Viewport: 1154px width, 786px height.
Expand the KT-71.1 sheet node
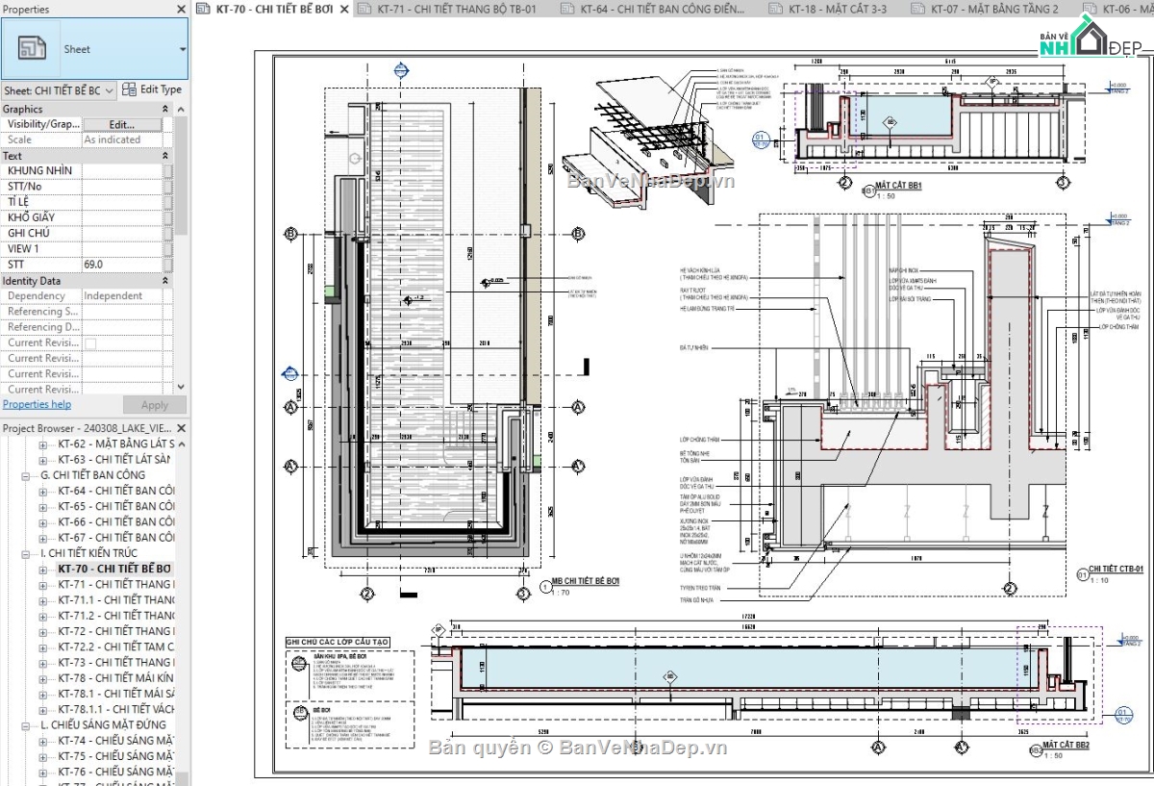[x=42, y=600]
